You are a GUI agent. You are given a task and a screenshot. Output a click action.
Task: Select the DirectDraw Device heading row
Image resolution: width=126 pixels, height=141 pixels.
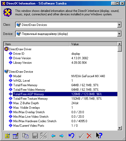click(x=21, y=72)
